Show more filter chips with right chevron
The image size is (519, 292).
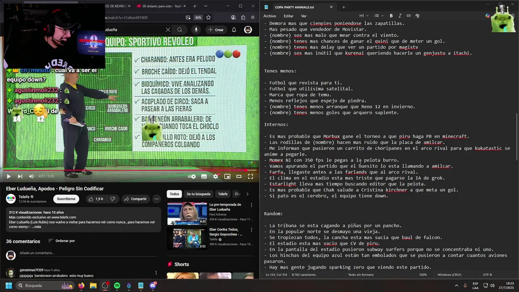coord(247,194)
